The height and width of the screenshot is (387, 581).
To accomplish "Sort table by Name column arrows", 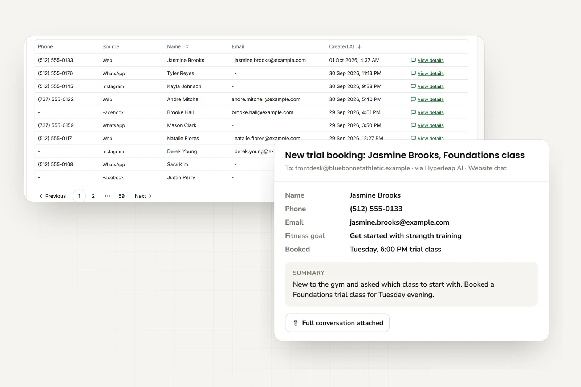I will (x=187, y=46).
